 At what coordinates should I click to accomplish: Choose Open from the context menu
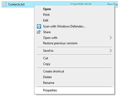[74, 9]
